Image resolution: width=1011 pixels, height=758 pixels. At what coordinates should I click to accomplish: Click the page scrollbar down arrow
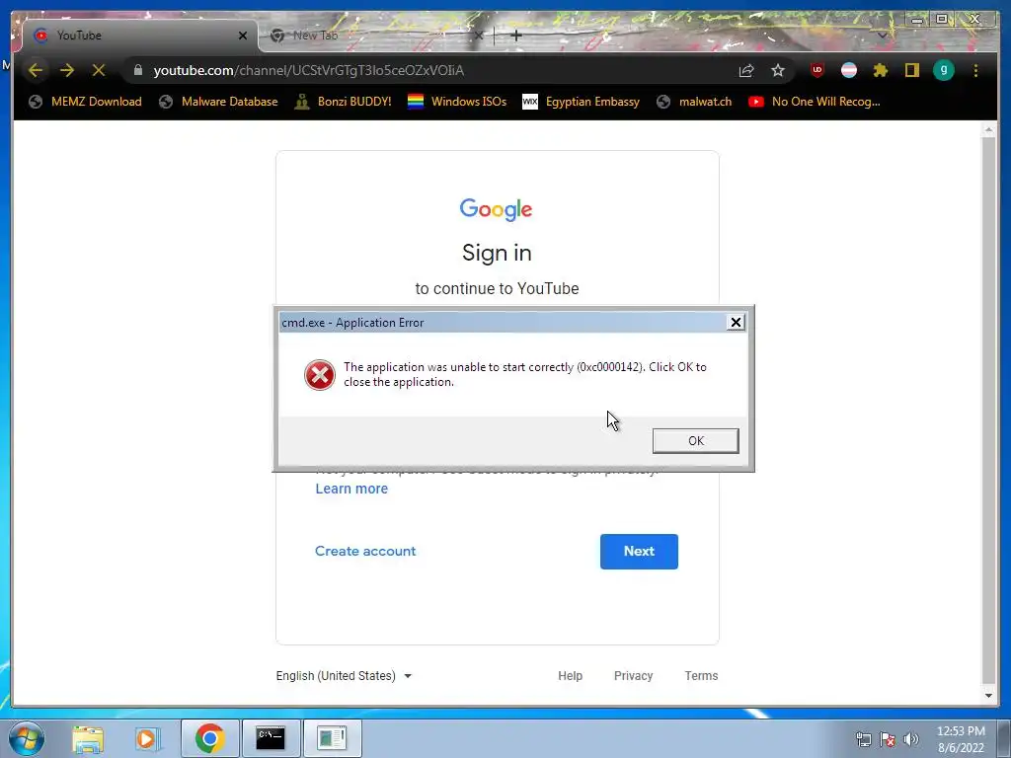click(988, 696)
